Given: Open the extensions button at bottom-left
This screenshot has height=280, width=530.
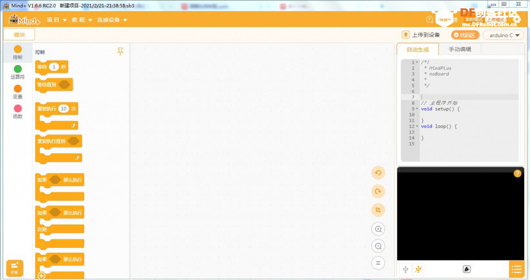Looking at the screenshot, I should click(x=15, y=268).
